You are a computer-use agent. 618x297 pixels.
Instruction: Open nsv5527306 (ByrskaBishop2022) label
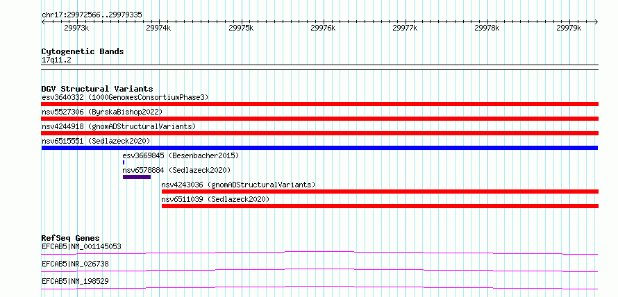pos(102,112)
